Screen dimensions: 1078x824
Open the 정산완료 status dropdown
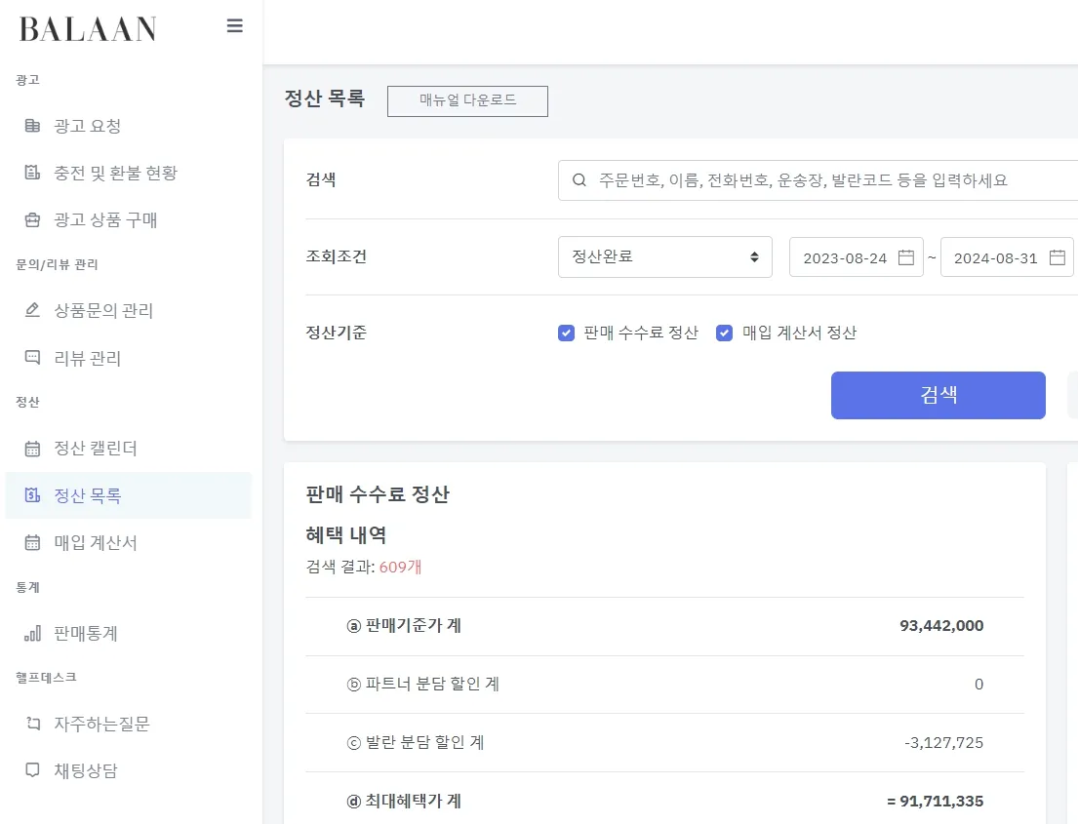[664, 257]
